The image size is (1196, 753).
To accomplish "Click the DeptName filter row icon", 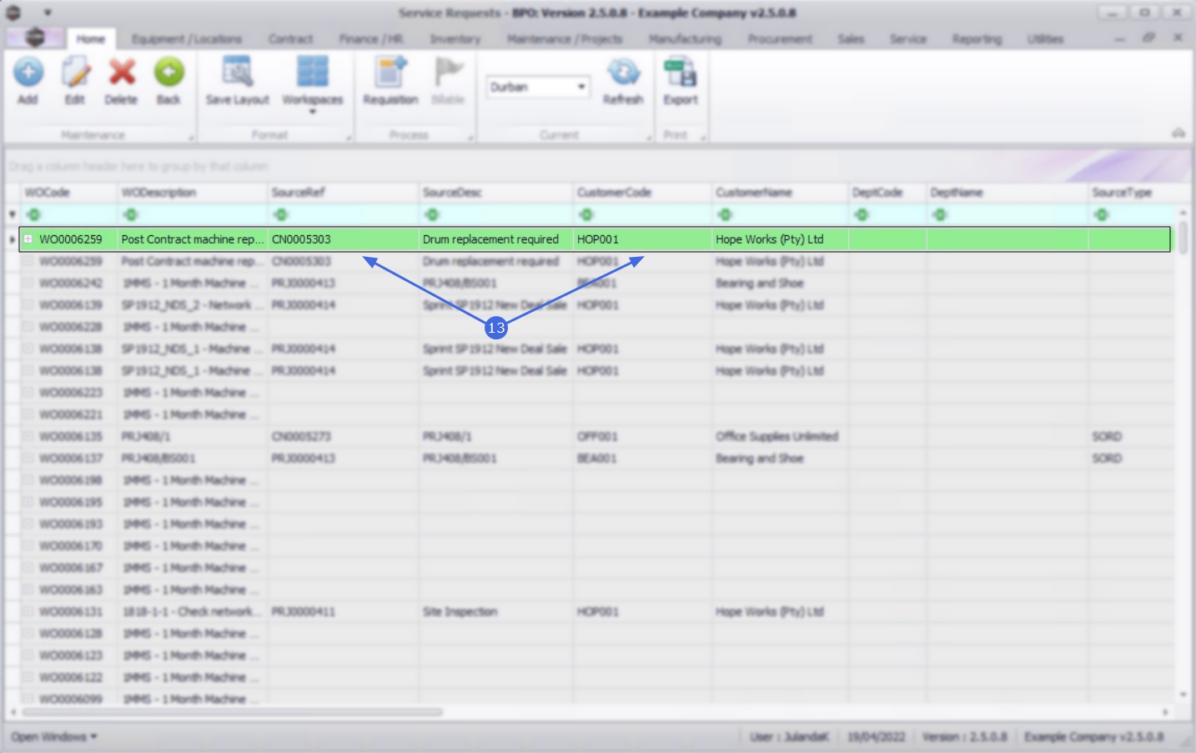I will click(x=940, y=215).
